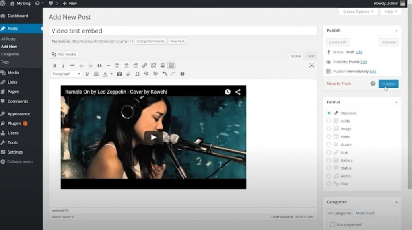This screenshot has height=230, width=412.
Task: Expand the Help panel
Action: 390,12
